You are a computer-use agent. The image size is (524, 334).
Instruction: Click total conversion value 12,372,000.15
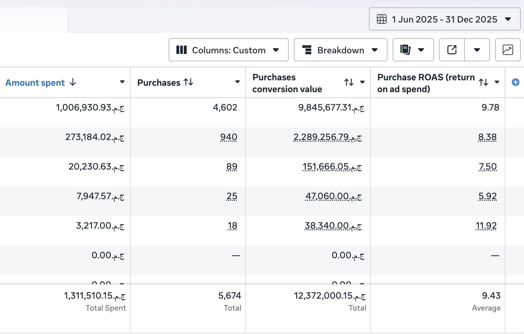[x=330, y=296]
